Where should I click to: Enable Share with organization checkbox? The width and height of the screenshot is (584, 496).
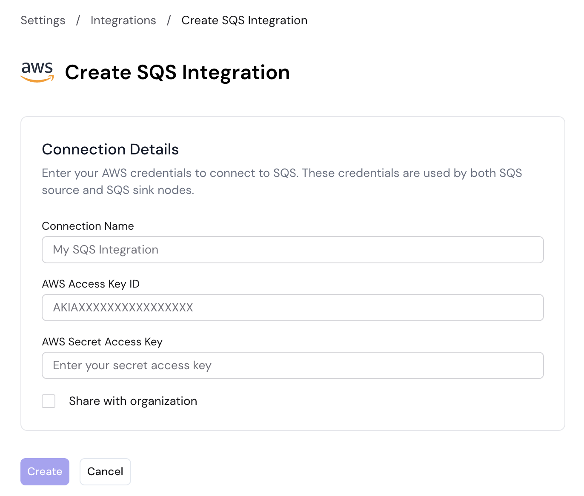(49, 401)
